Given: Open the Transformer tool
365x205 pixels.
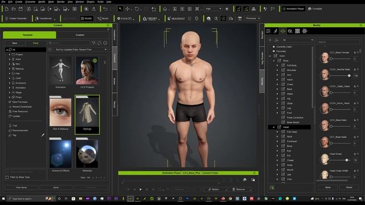Looking at the screenshot, I should [44, 18].
